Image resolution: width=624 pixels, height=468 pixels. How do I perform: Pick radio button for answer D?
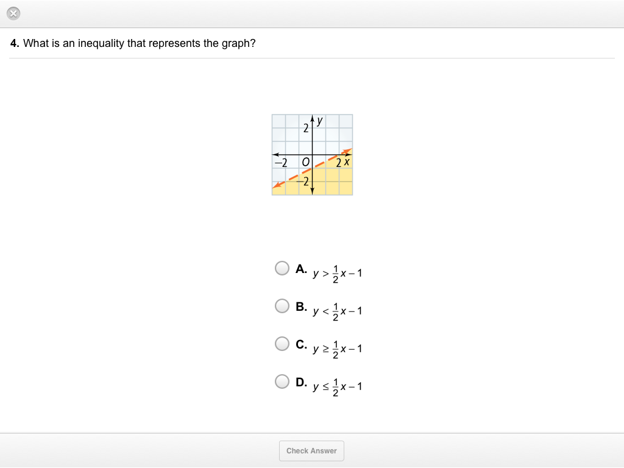282,381
